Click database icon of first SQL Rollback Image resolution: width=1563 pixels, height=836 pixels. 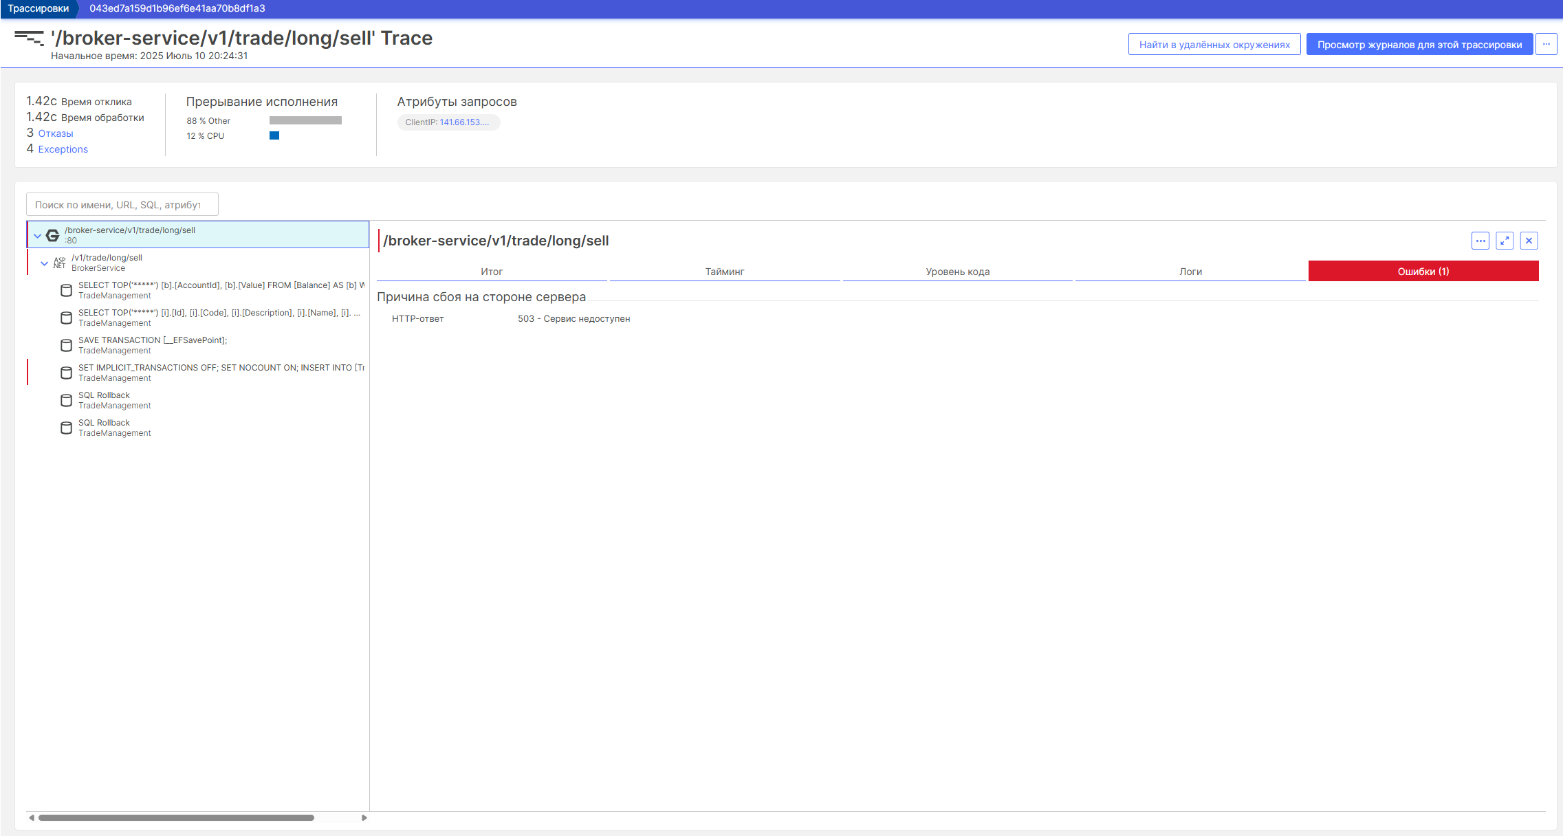click(x=66, y=400)
